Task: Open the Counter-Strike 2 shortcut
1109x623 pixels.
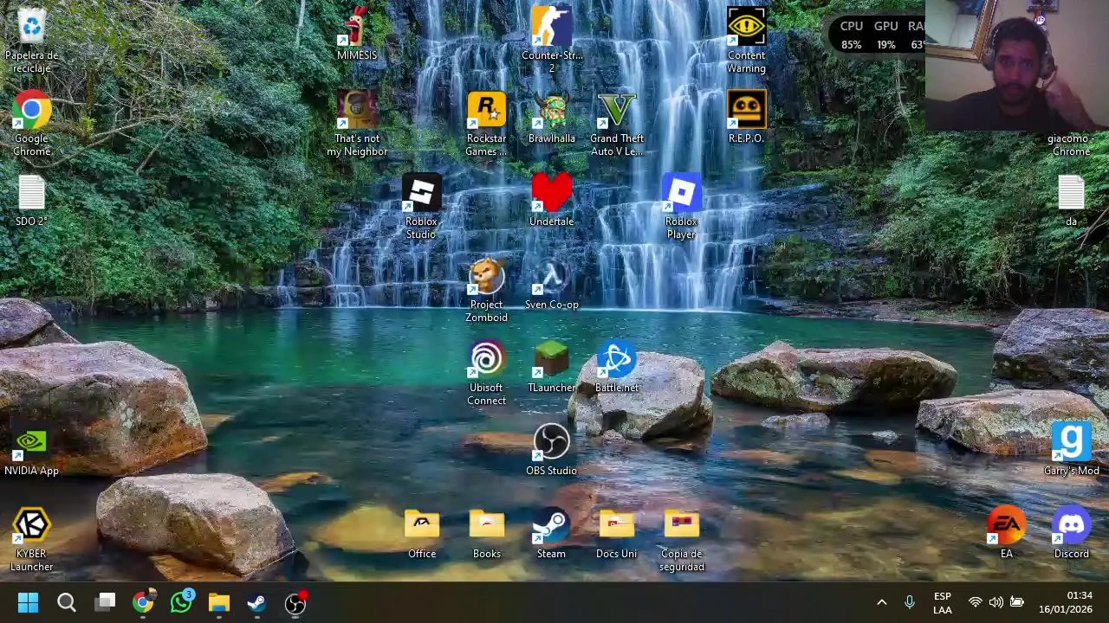Action: pos(552,41)
